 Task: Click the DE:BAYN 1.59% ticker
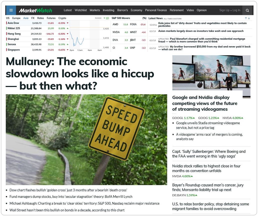185,195
